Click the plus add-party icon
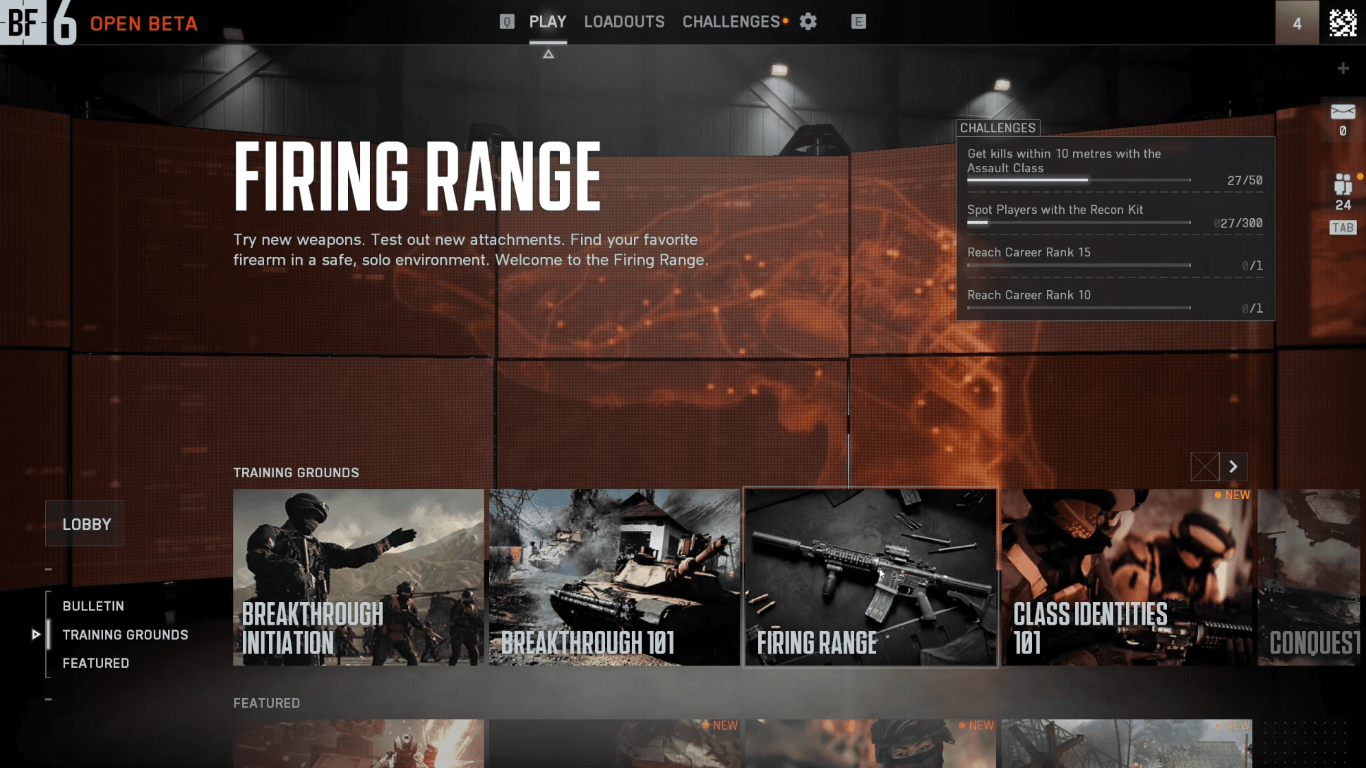 [x=1343, y=69]
